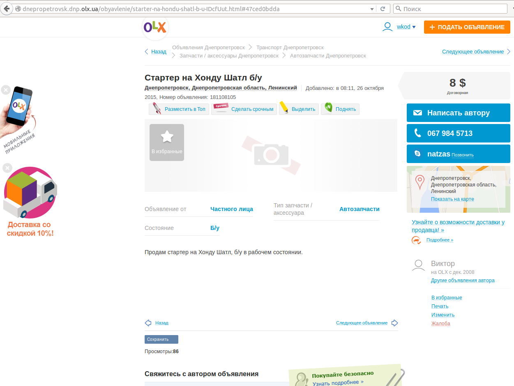Open breadcrumb 'Транспорт Днепропетровск'
The image size is (514, 386).
click(290, 48)
